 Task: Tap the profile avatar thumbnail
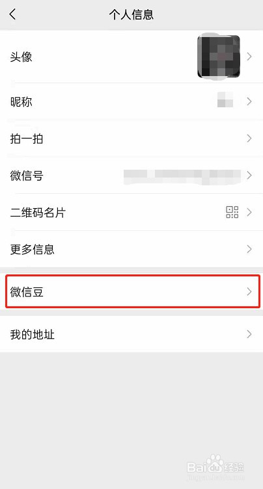pyautogui.click(x=219, y=57)
